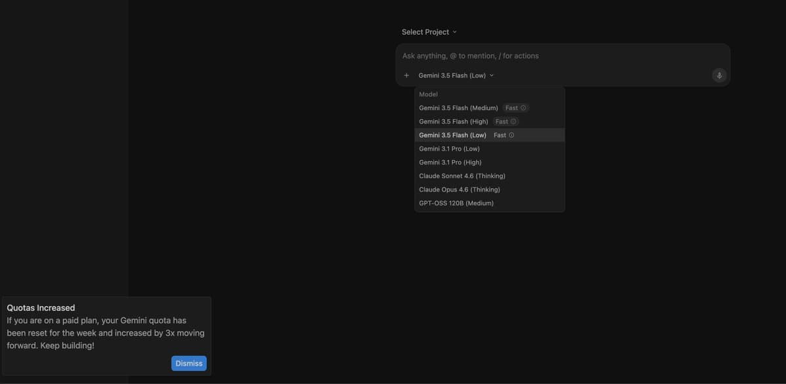Image resolution: width=786 pixels, height=384 pixels.
Task: Choose Gemini 3.5 Flash (Medium) model
Action: point(490,107)
